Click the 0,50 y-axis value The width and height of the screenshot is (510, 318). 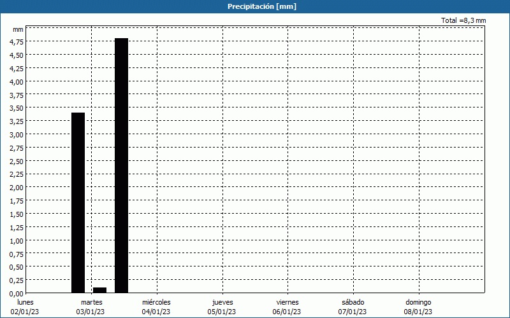[17, 267]
